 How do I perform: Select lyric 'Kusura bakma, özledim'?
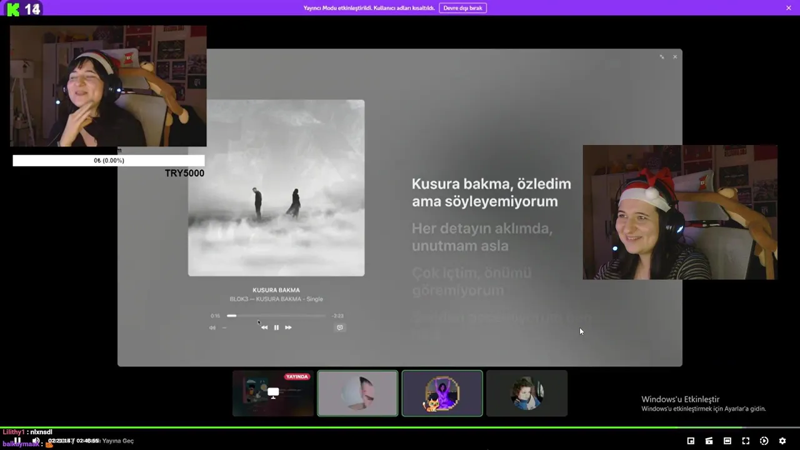[491, 192]
